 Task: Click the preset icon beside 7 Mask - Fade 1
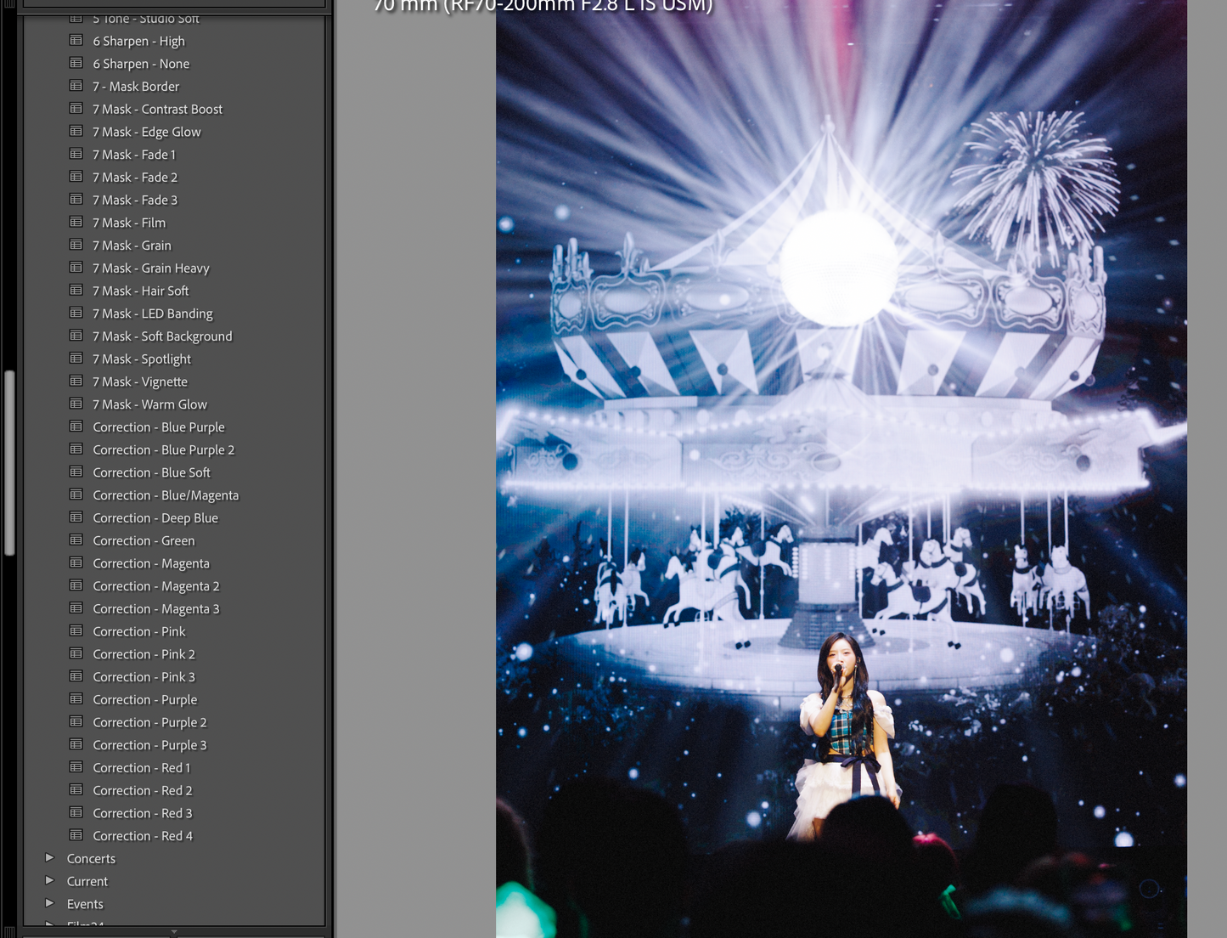(76, 154)
